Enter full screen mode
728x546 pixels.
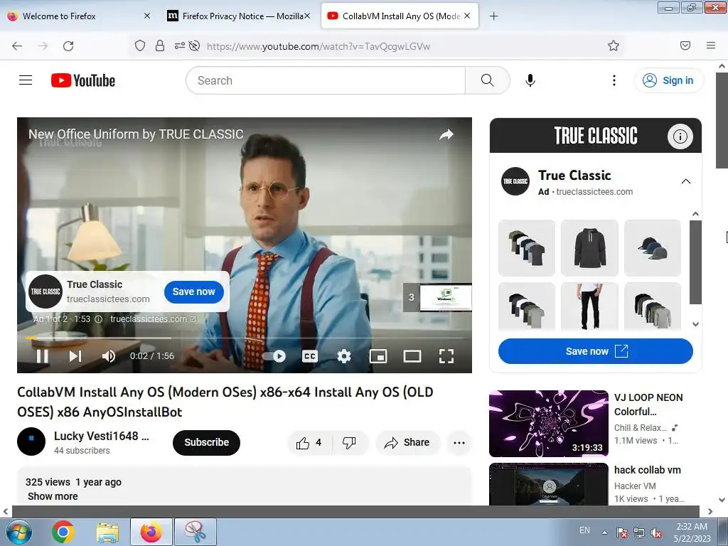coord(446,356)
